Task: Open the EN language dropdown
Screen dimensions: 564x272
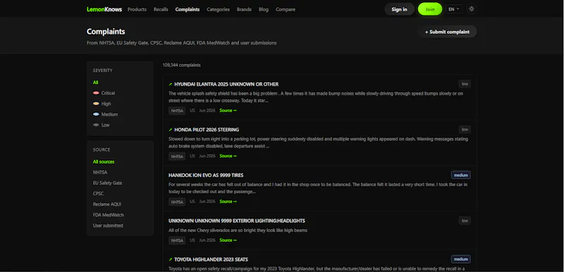Action: [454, 9]
